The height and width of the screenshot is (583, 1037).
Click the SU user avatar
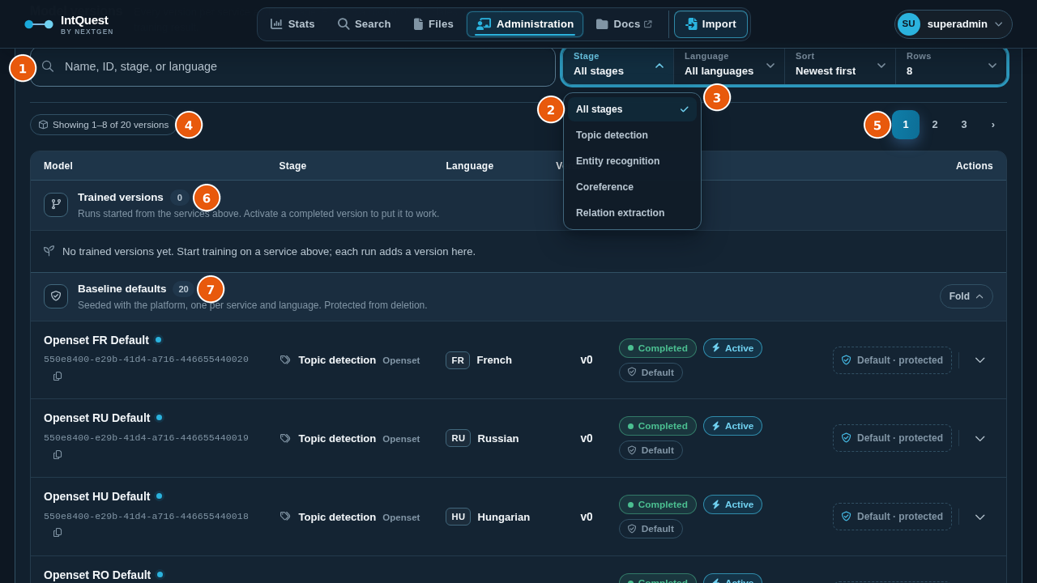pyautogui.click(x=909, y=24)
